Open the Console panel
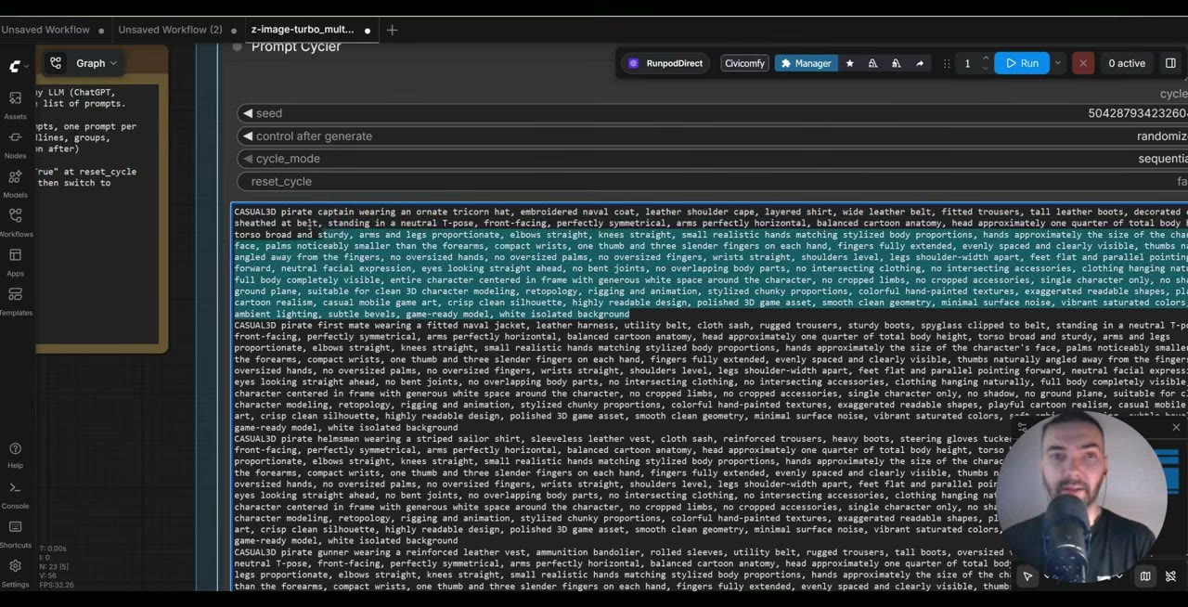Screen dimensions: 1188x607 (x=15, y=494)
